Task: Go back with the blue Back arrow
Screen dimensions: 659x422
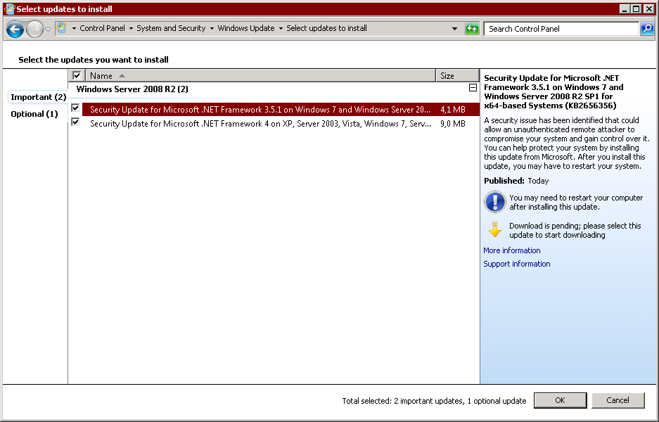Action: tap(15, 29)
